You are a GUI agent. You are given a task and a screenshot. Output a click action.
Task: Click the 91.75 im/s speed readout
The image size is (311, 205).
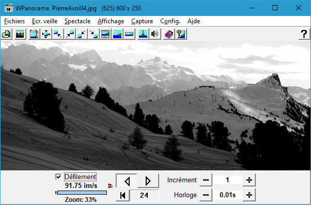pos(81,185)
